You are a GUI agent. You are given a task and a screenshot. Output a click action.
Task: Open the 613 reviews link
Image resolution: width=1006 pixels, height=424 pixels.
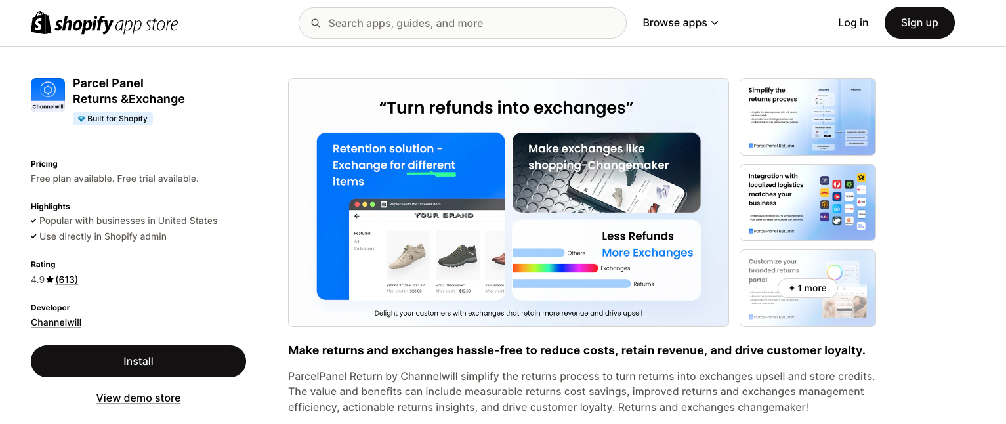tap(67, 280)
